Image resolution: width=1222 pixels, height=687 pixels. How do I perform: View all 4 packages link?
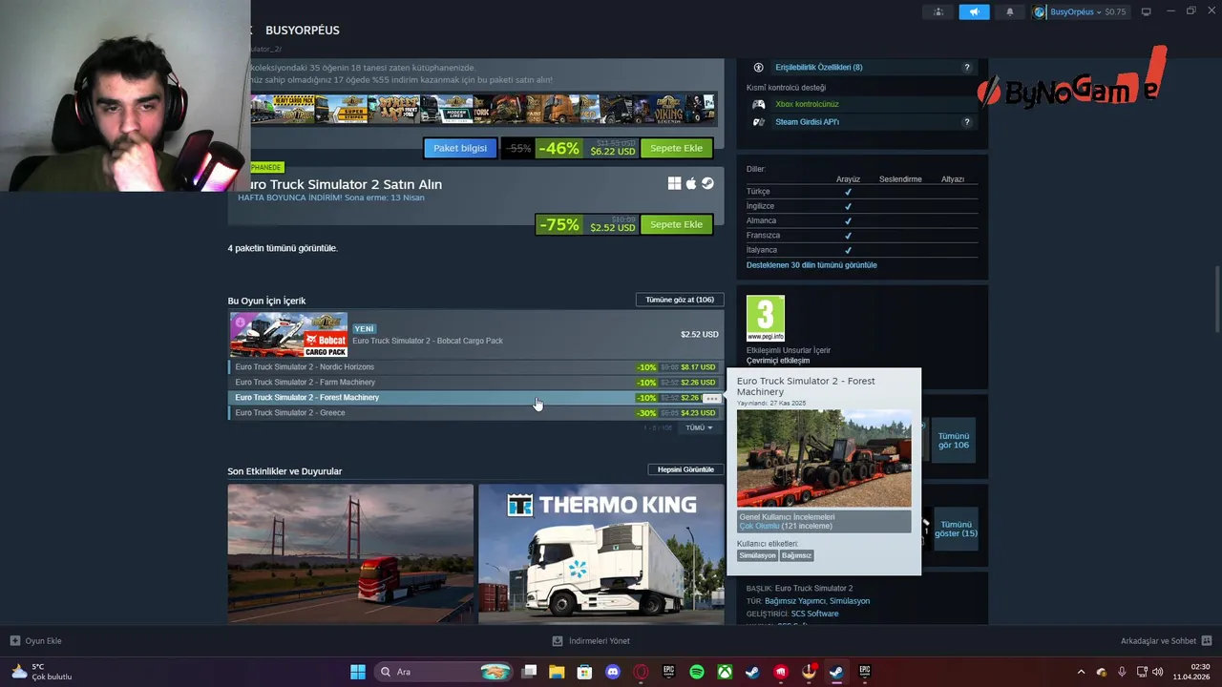(x=283, y=248)
